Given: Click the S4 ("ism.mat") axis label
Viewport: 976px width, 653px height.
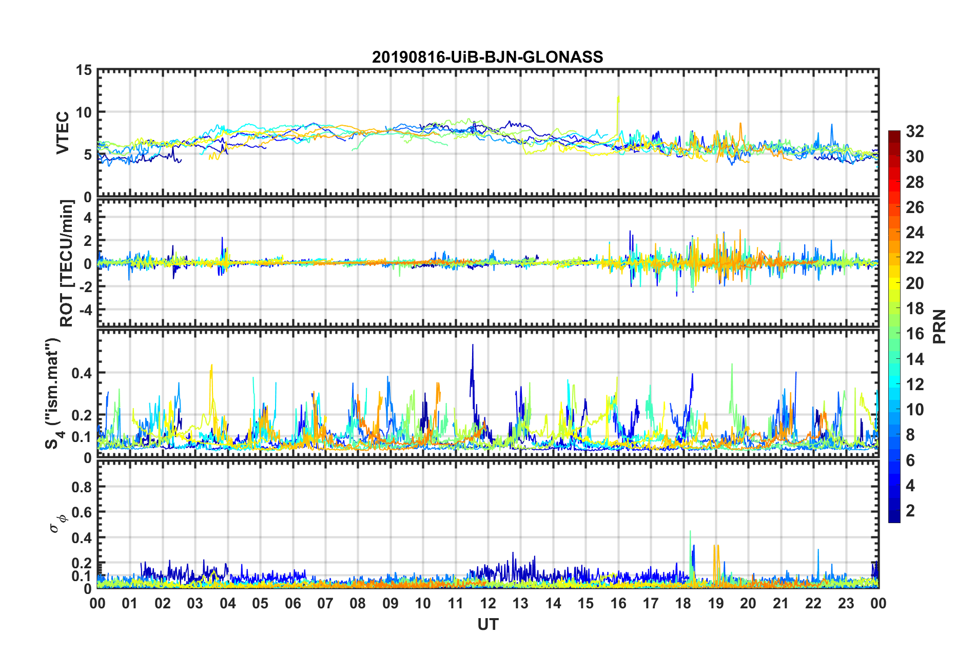Looking at the screenshot, I should [x=53, y=393].
